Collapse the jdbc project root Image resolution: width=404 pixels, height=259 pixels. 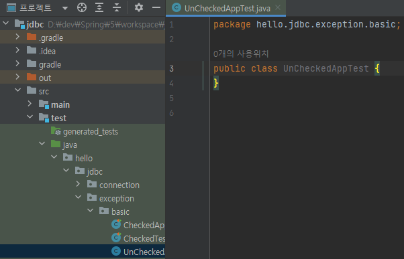click(5, 23)
